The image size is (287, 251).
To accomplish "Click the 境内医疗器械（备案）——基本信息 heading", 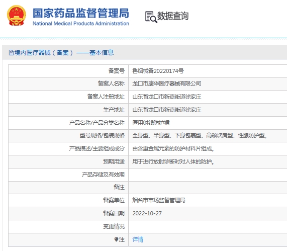I will click(64, 53).
